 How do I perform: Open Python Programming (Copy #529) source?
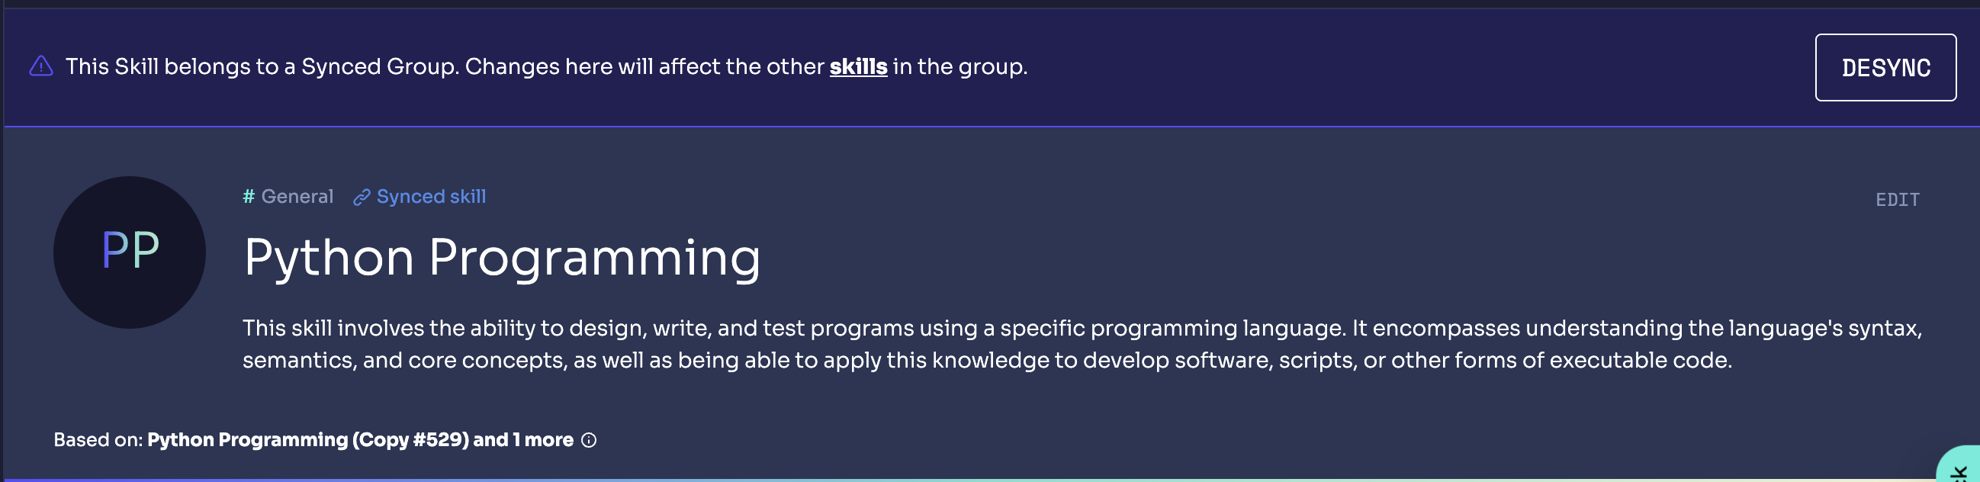click(x=307, y=440)
